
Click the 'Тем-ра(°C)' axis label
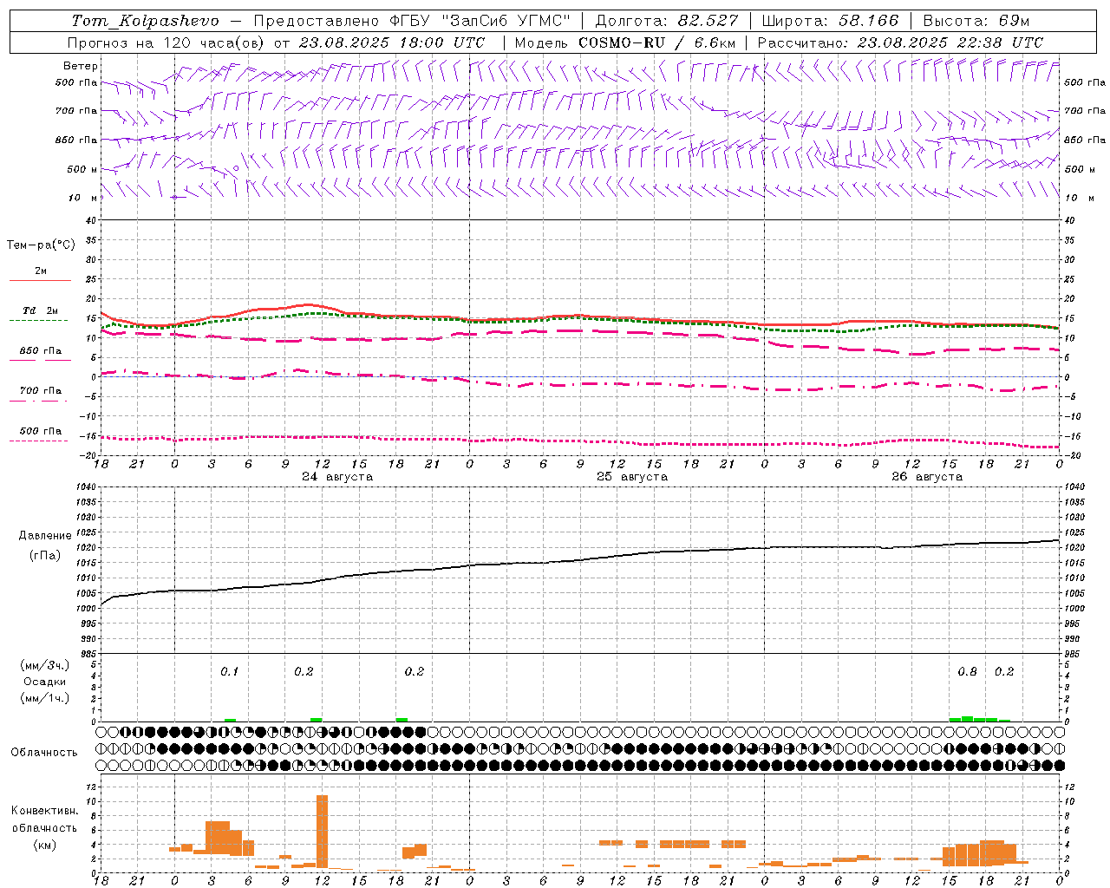(41, 245)
